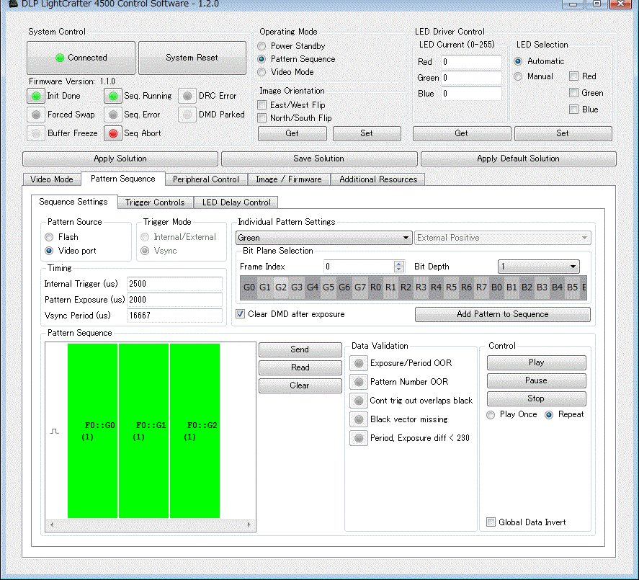Enable East/West Flip
Viewport: 639px width, 580px height.
click(262, 105)
